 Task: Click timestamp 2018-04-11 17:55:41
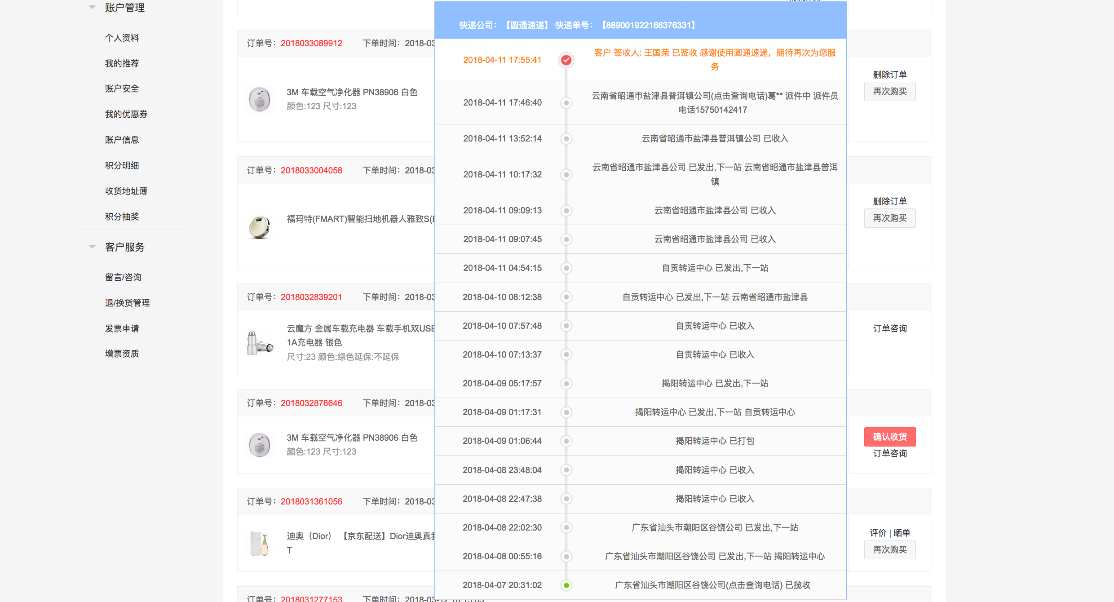click(x=502, y=60)
